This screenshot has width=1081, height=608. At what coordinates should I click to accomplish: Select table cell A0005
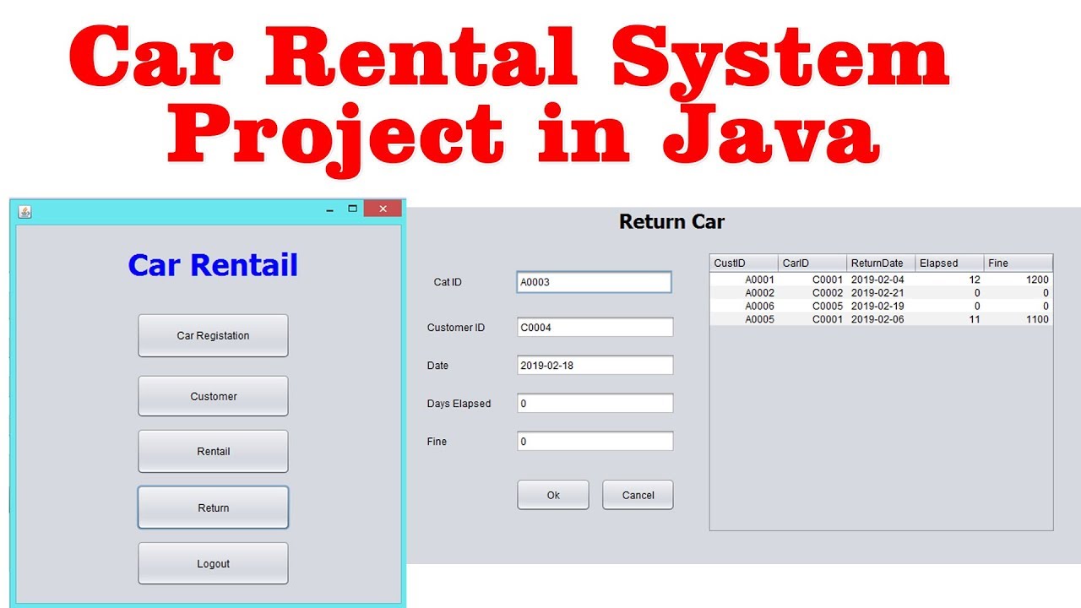pyautogui.click(x=744, y=319)
